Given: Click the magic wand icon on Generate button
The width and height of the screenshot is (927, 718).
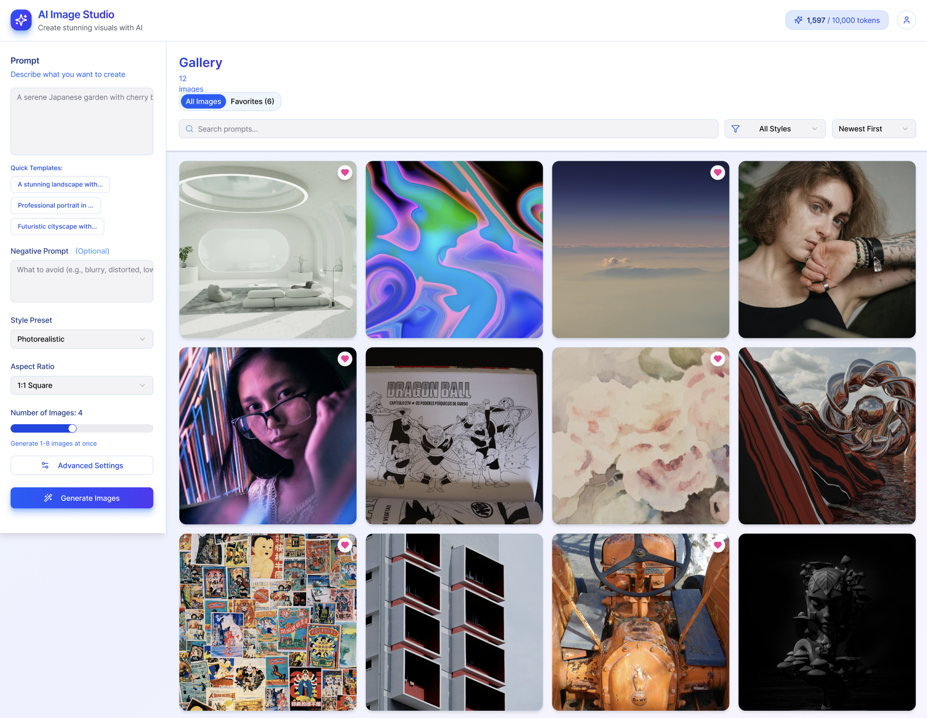Looking at the screenshot, I should tap(48, 498).
